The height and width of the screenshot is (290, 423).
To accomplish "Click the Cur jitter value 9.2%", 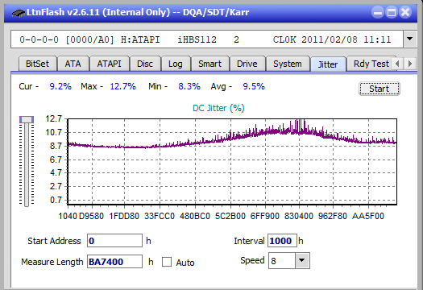I will [60, 86].
